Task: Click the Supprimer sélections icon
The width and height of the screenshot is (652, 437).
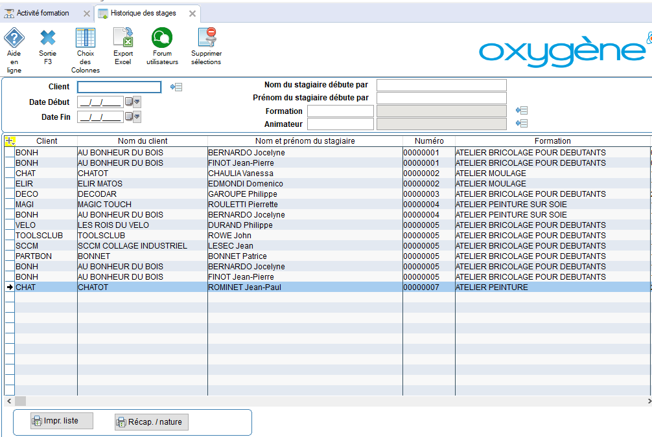Action: (206, 38)
